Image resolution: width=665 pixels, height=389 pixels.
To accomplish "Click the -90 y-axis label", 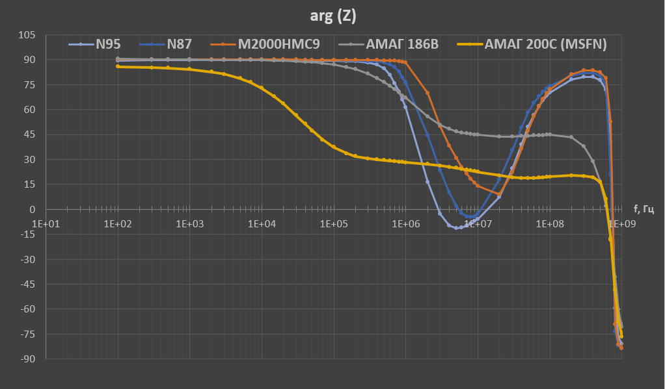I will point(28,358).
